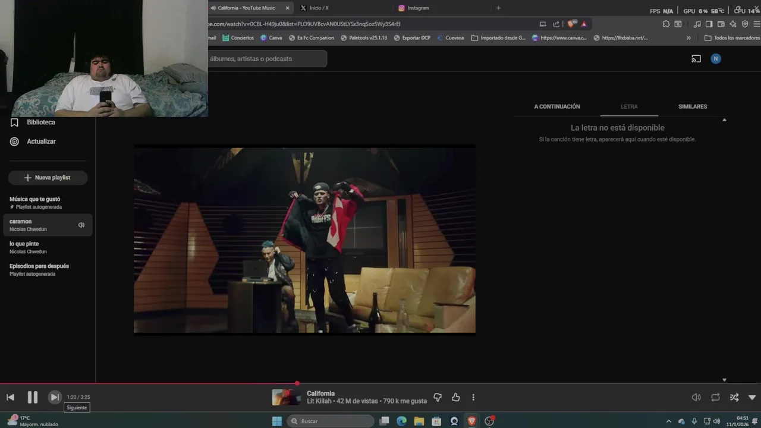Open the lo que pinte playlist
Screen dimensions: 761x428
tap(48, 247)
